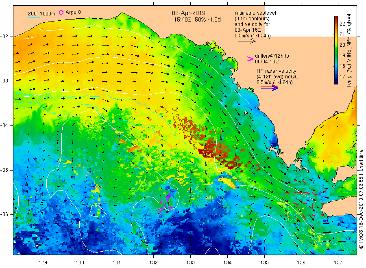This screenshot has width=366, height=268.
Task: Click the 'Altimetric sealevel' label
Action: [255, 13]
